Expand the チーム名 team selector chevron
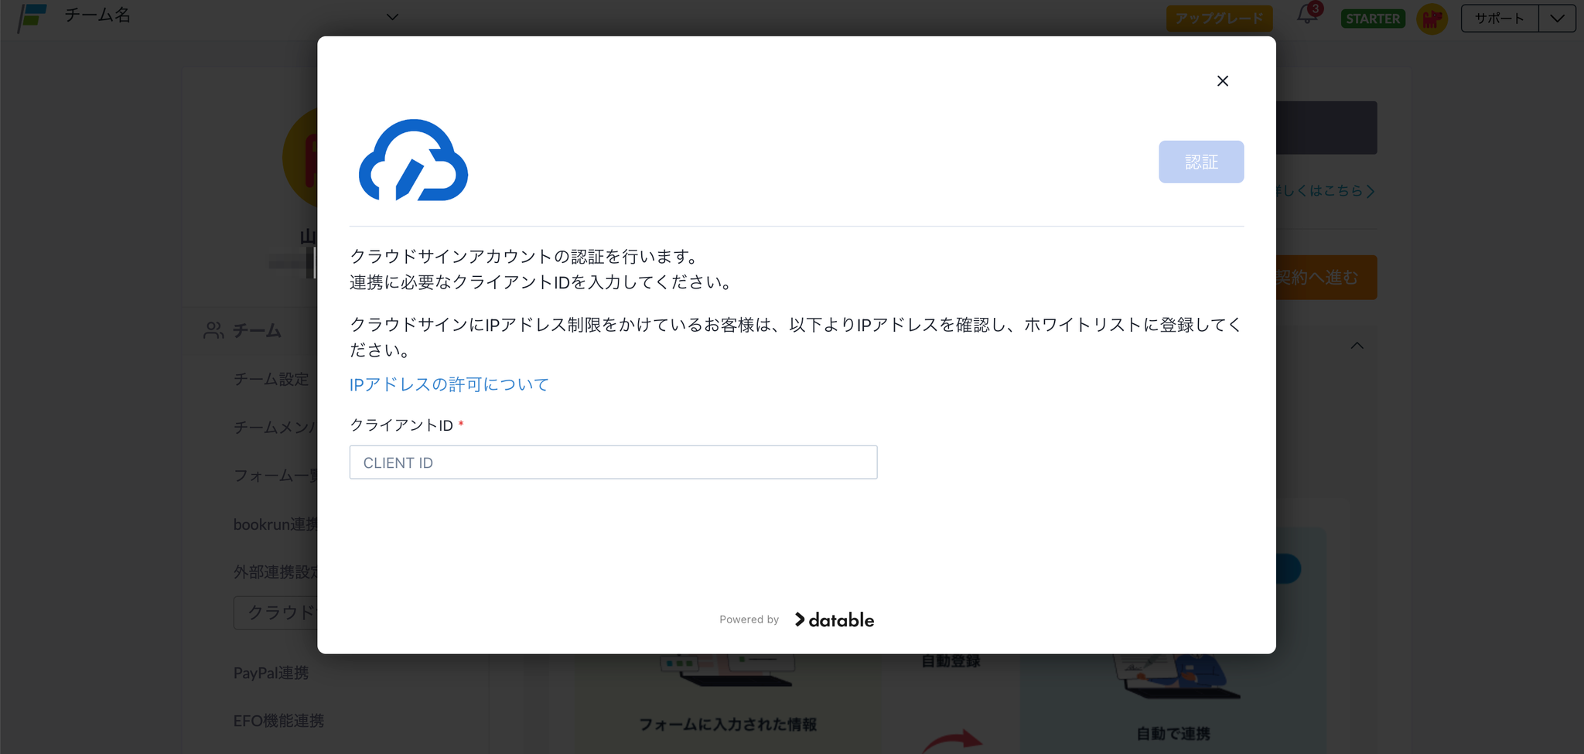The height and width of the screenshot is (754, 1584). point(393,17)
